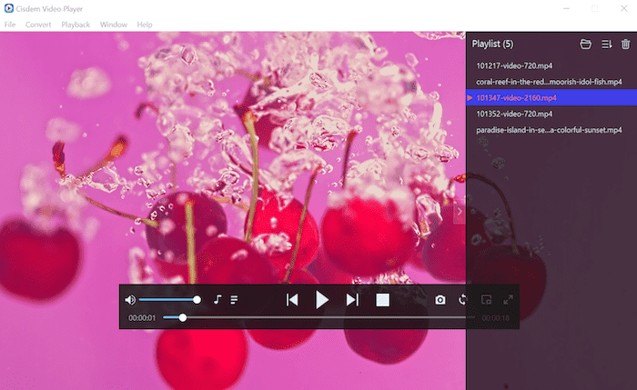The width and height of the screenshot is (637, 390).
Task: Open the Playback menu
Action: pyautogui.click(x=76, y=25)
